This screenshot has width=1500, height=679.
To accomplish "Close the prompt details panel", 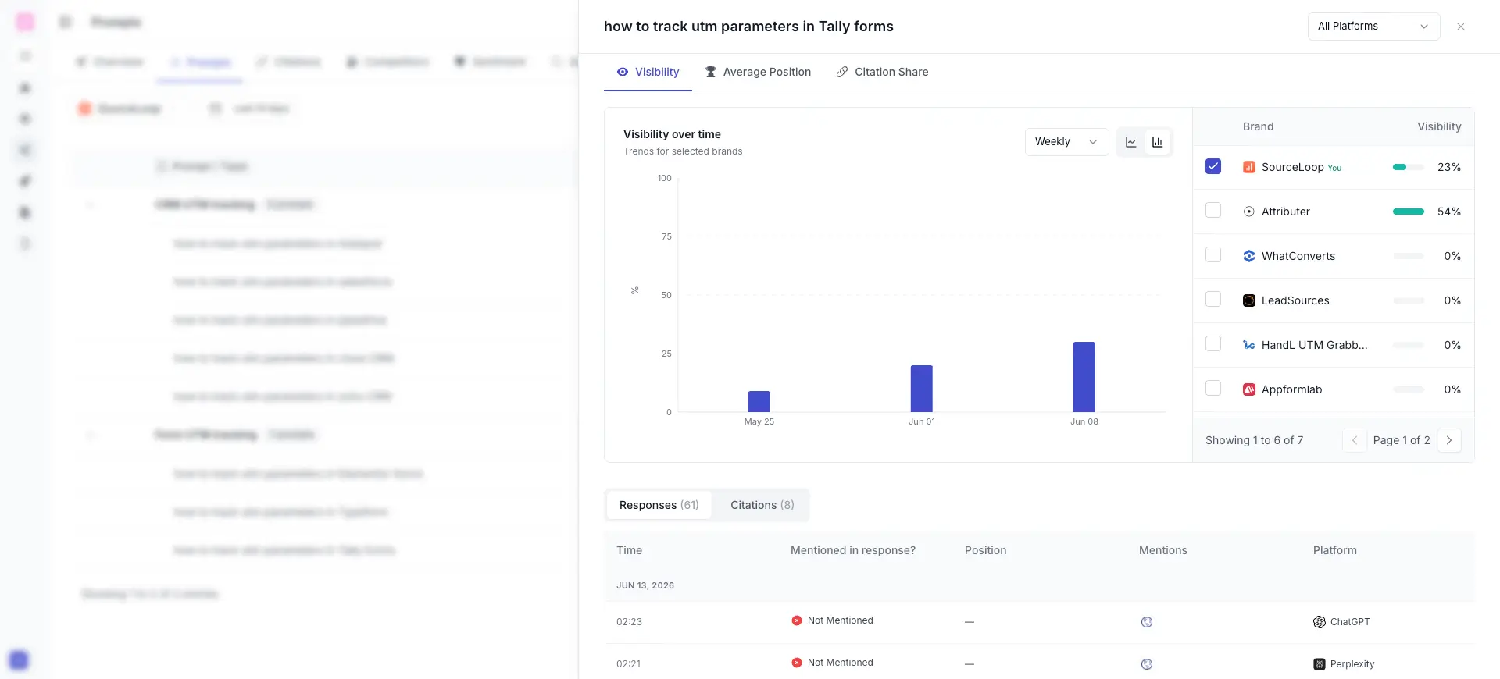I will (1460, 27).
